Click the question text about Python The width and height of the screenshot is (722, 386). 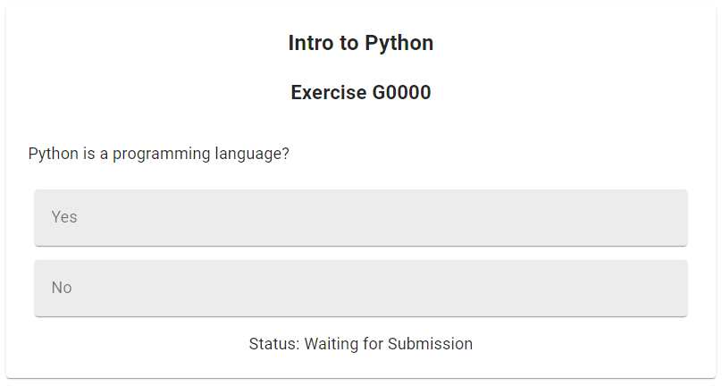point(159,154)
